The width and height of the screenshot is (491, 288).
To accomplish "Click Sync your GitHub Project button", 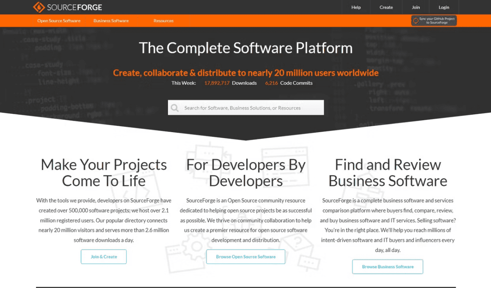I will click(434, 21).
